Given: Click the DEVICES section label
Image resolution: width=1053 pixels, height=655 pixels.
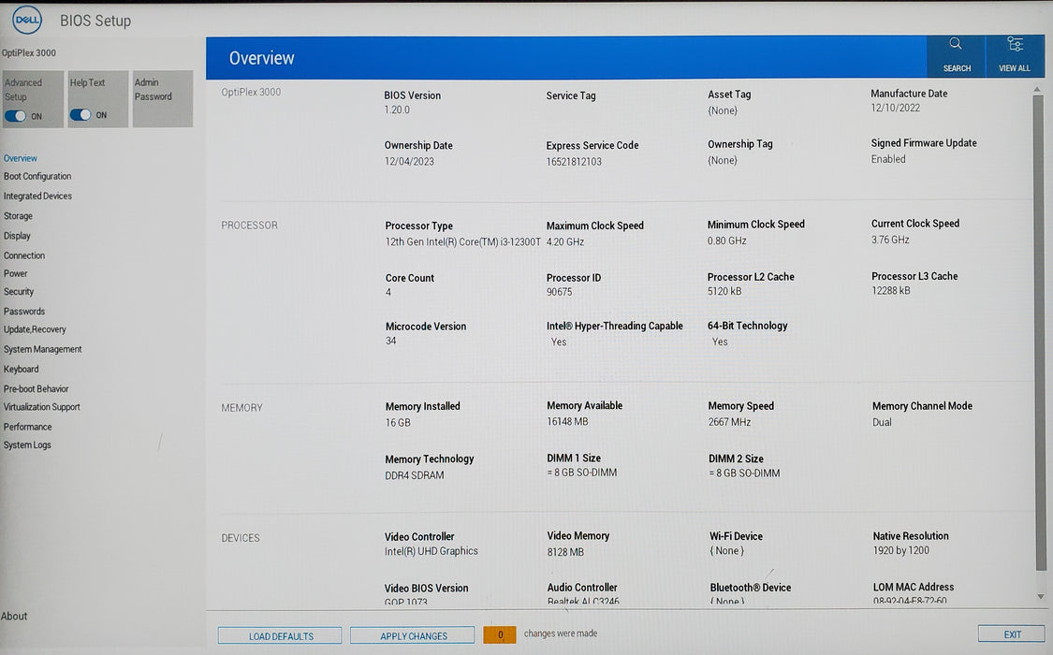Looking at the screenshot, I should (x=241, y=538).
